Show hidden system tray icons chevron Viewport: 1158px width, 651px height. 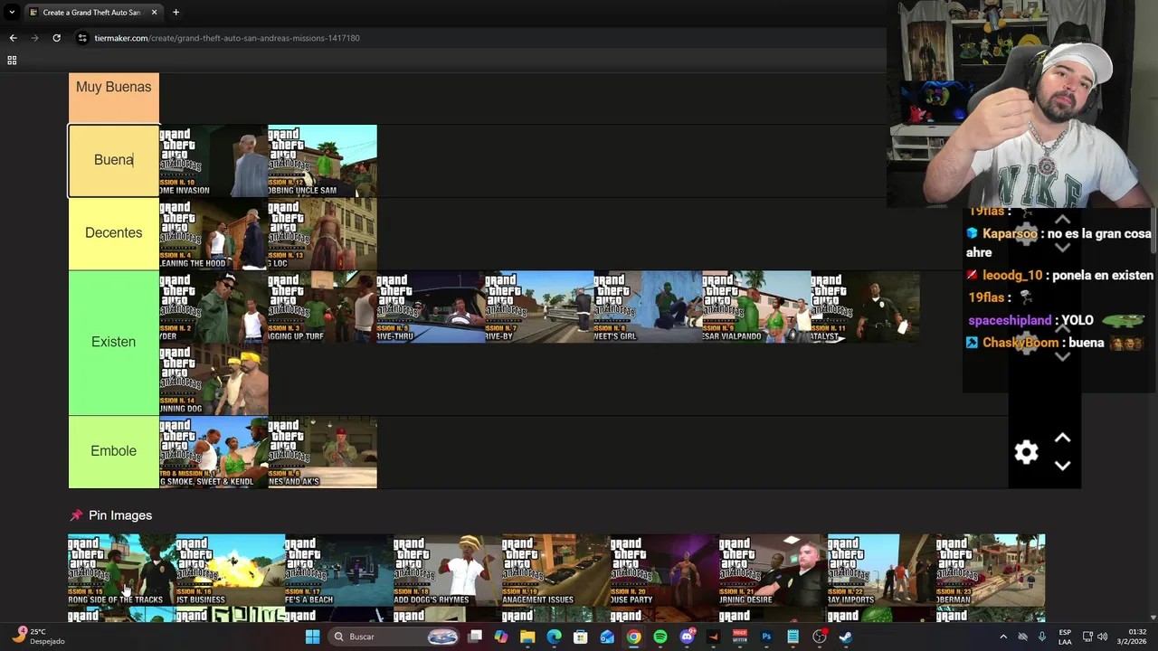pyautogui.click(x=1002, y=637)
